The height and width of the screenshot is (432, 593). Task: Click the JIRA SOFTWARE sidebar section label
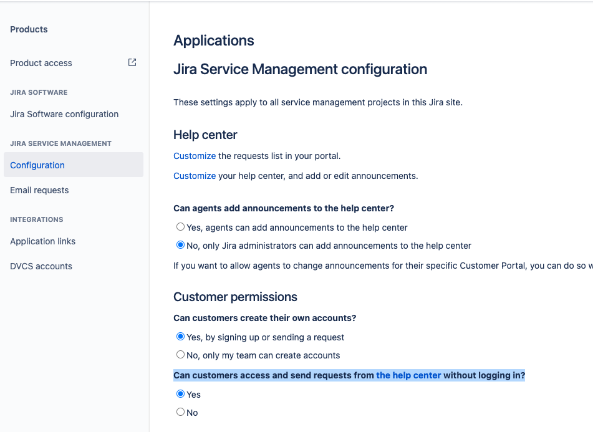pos(39,92)
